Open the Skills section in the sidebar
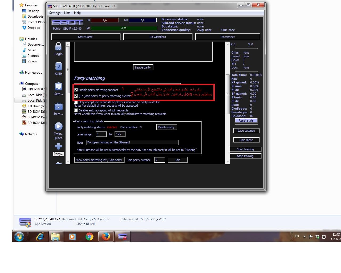 [59, 69]
